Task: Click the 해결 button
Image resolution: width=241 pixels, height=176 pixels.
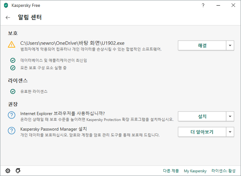Action: pos(202,45)
